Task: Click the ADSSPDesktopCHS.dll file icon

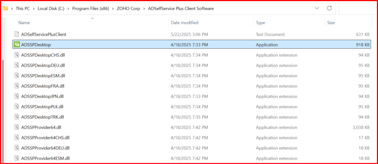Action: click(17, 55)
